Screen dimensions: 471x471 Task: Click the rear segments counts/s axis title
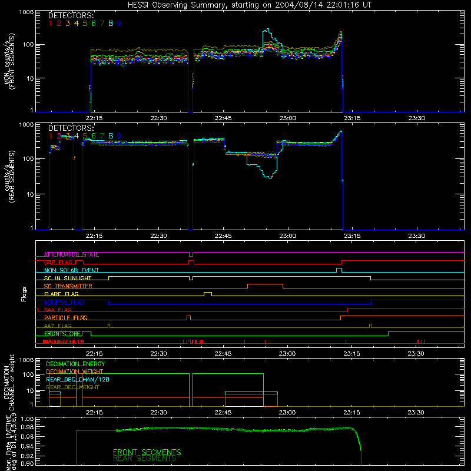tap(9, 177)
